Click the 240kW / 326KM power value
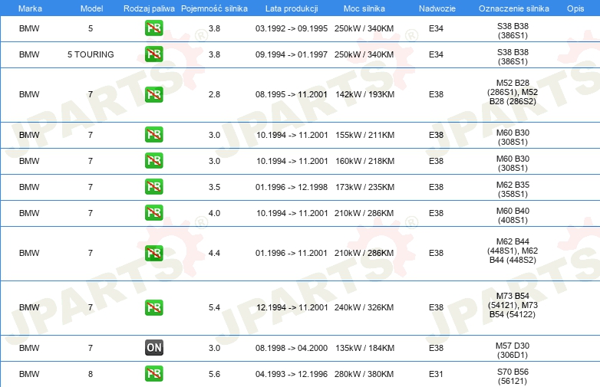Image resolution: width=600 pixels, height=387 pixels. 364,307
